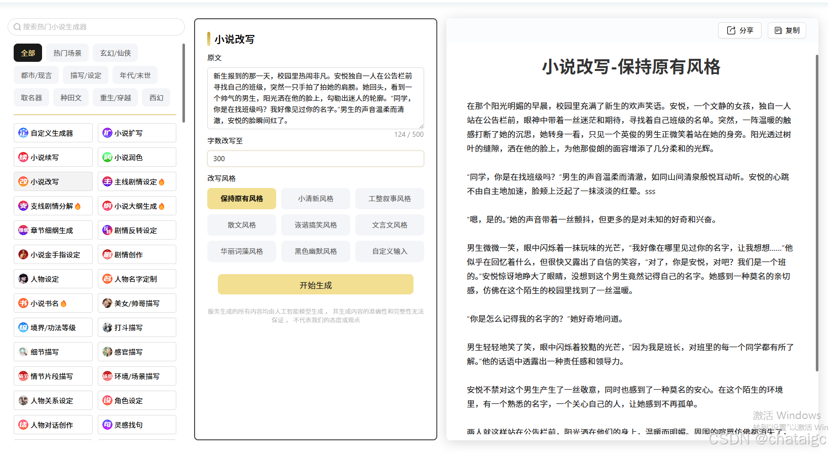Filter by 西幻 category
Viewport: 828px width, 453px height.
pos(156,98)
